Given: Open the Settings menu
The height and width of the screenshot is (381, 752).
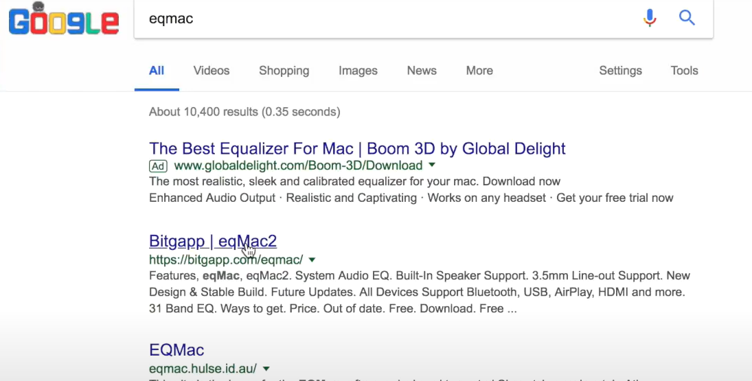Looking at the screenshot, I should (620, 71).
